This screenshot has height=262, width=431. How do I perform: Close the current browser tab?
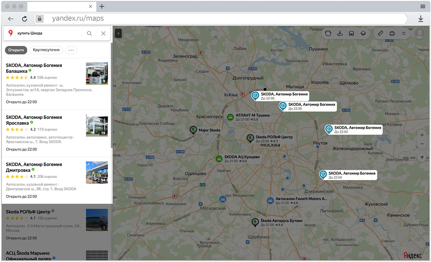(x=91, y=6)
